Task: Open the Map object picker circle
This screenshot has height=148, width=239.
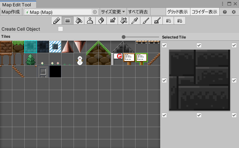Action: 94,12
